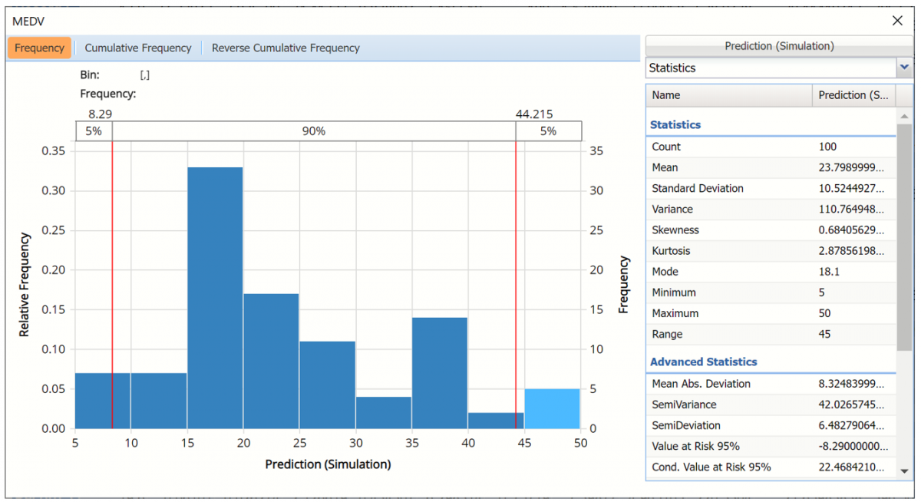Select the Mean row in statistics

pos(771,167)
